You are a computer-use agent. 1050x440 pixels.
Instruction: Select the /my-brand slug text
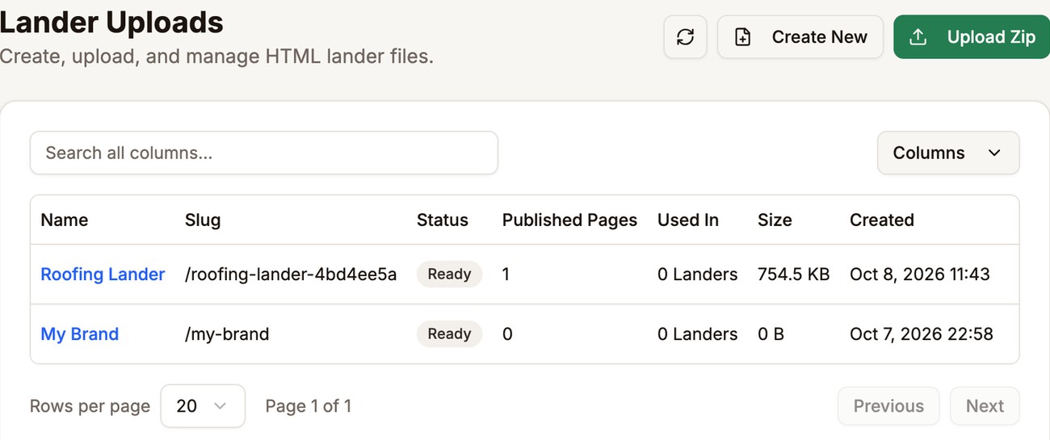point(227,334)
